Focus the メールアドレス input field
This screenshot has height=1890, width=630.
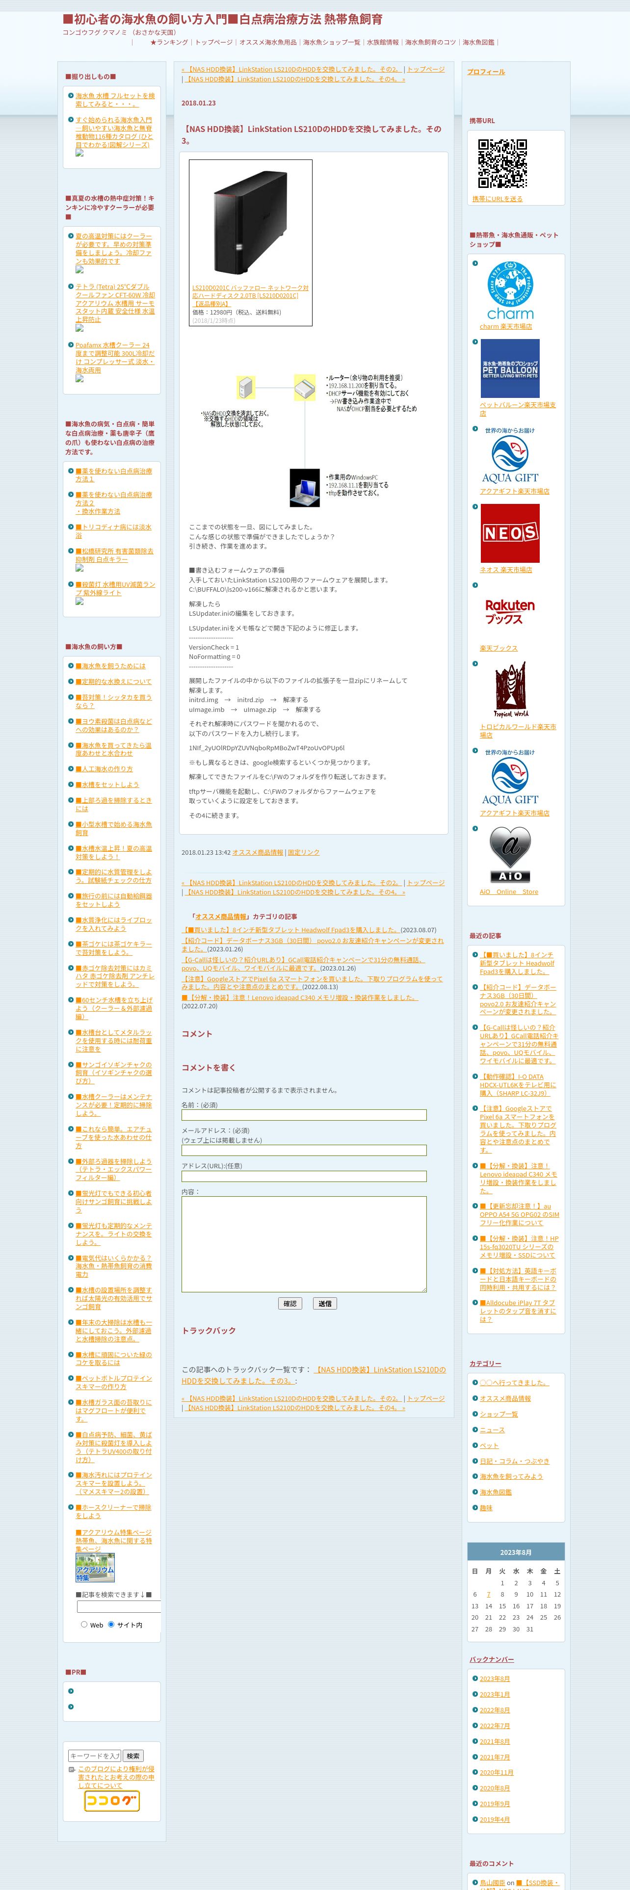click(304, 1150)
